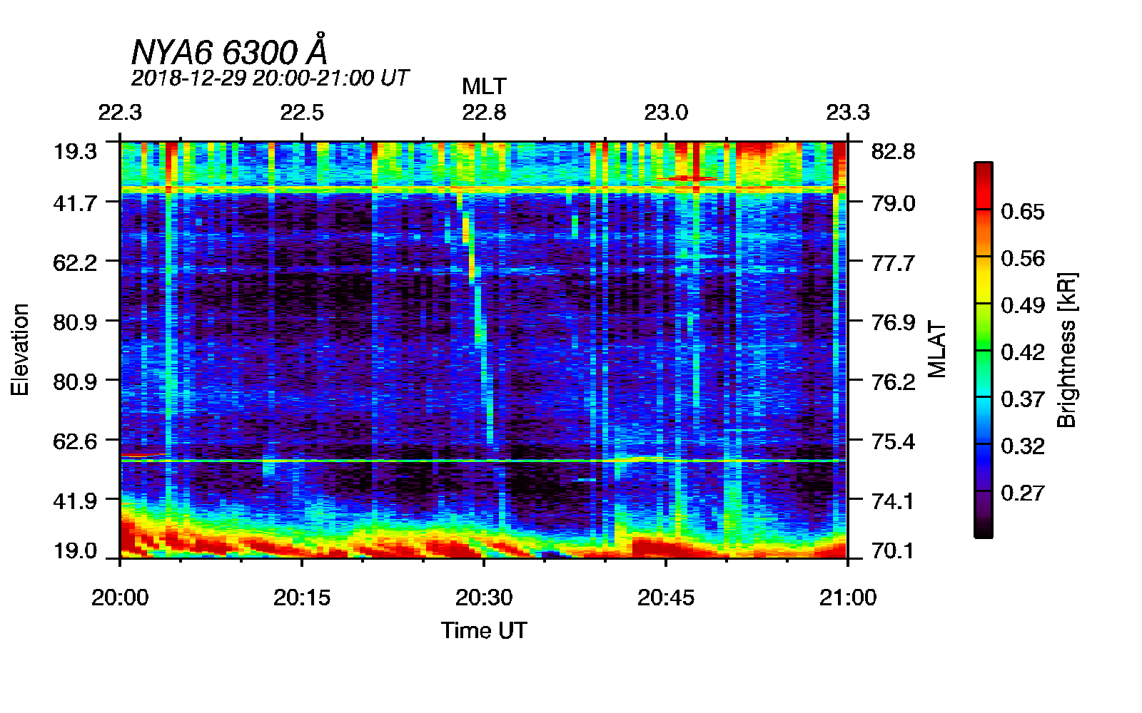Click the 'Elevation' axis label
Screen dimensions: 1142x713
point(20,349)
